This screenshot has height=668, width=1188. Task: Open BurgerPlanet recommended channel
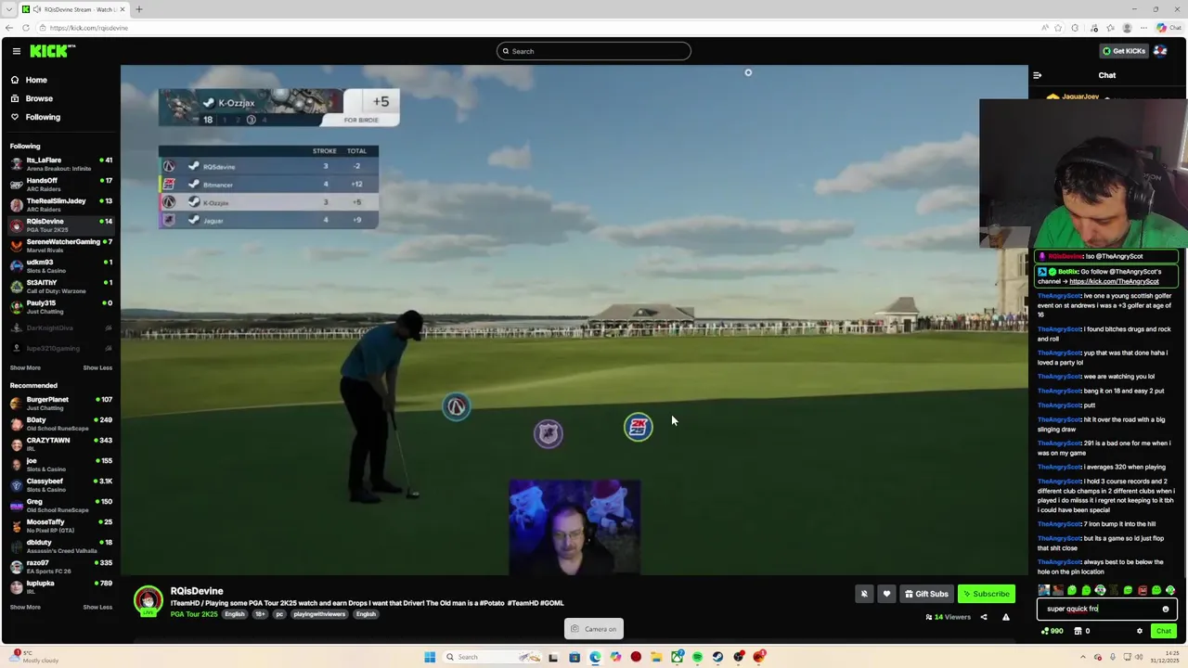tap(60, 404)
